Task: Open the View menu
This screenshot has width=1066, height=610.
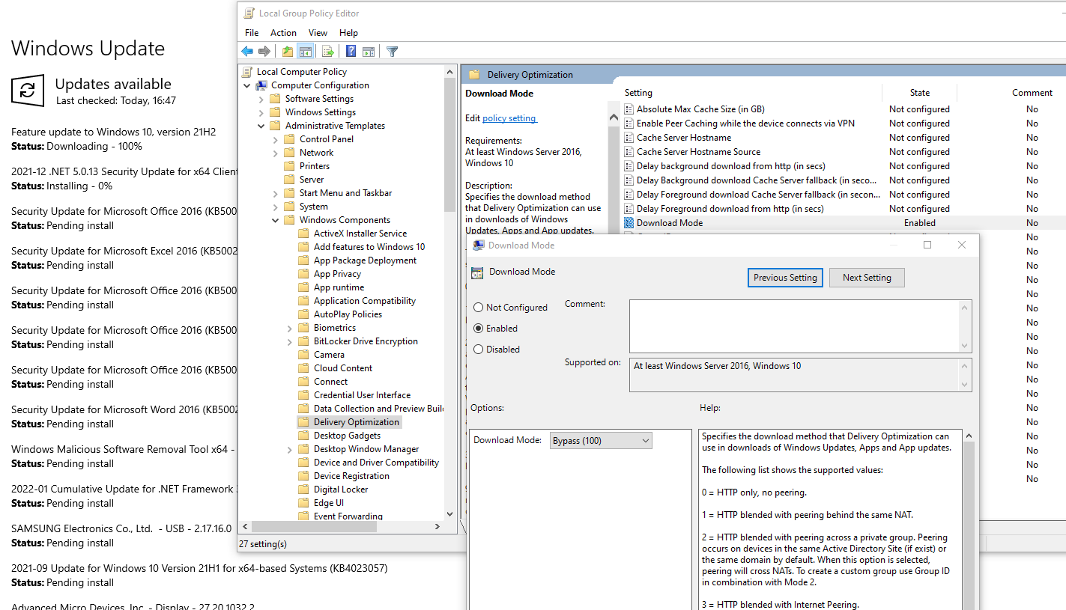Action: 318,33
